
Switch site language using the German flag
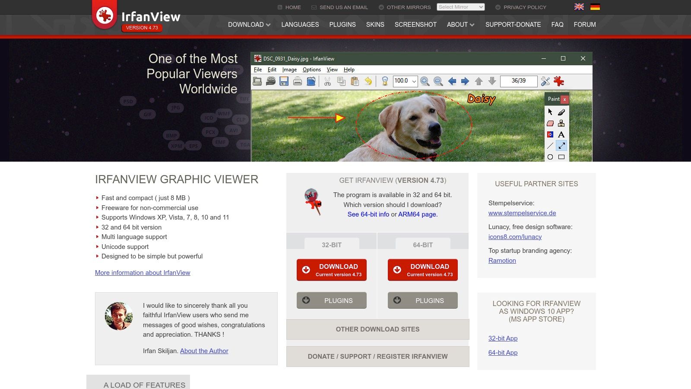[595, 7]
